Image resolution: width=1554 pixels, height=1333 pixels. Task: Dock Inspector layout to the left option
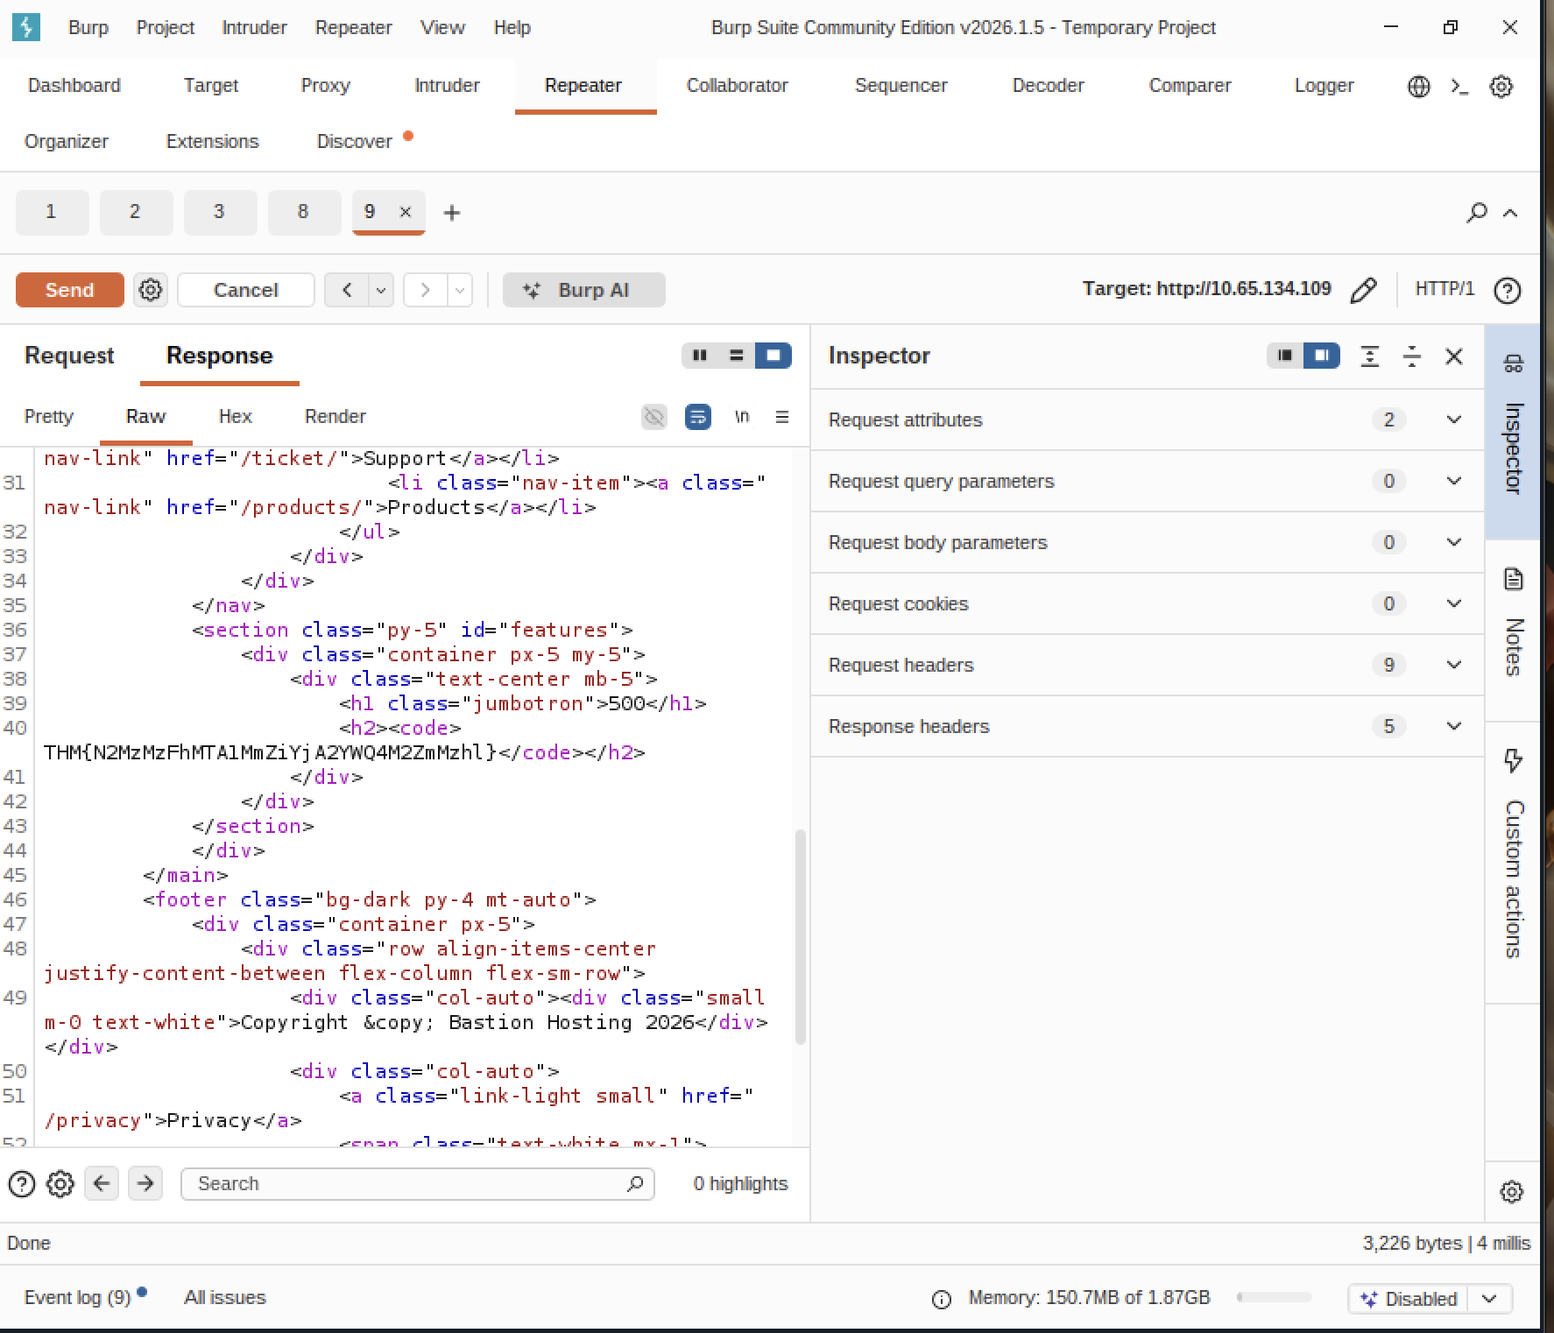coord(1285,356)
